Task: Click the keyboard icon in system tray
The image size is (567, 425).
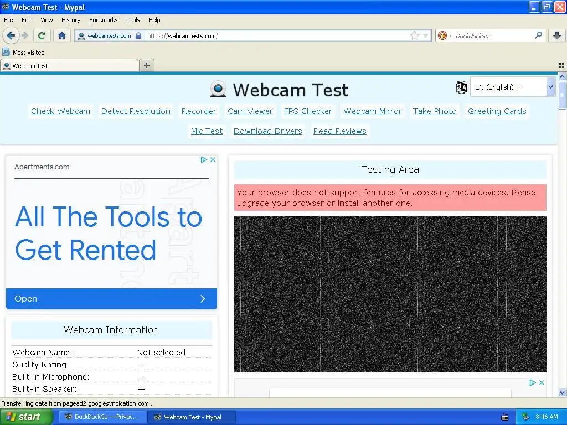Action: [x=505, y=417]
